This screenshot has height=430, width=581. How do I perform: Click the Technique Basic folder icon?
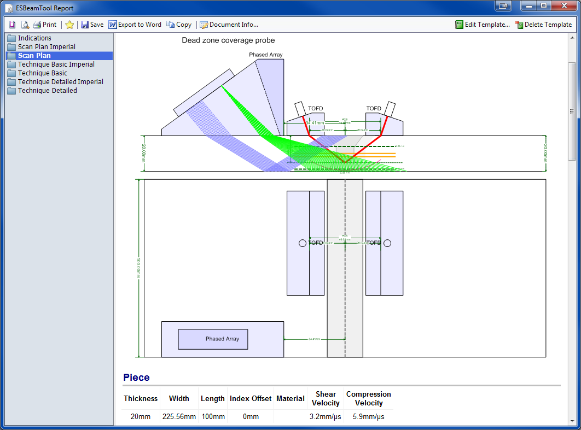(11, 73)
